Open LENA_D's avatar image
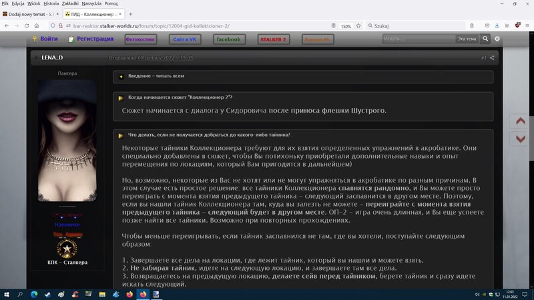 click(x=67, y=140)
